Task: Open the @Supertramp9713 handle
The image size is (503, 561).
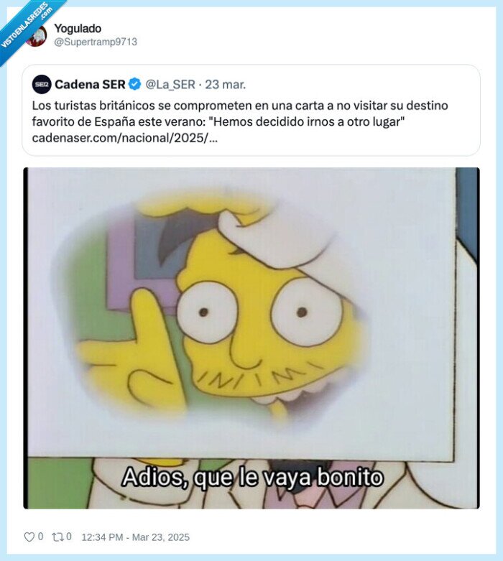Action: tap(96, 42)
